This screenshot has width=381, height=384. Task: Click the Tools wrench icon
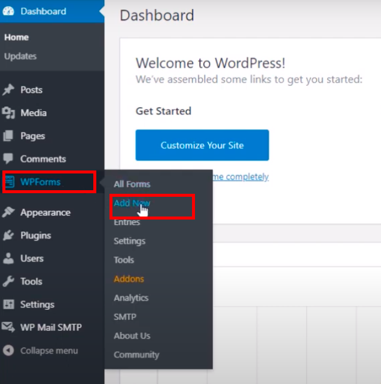[8, 281]
